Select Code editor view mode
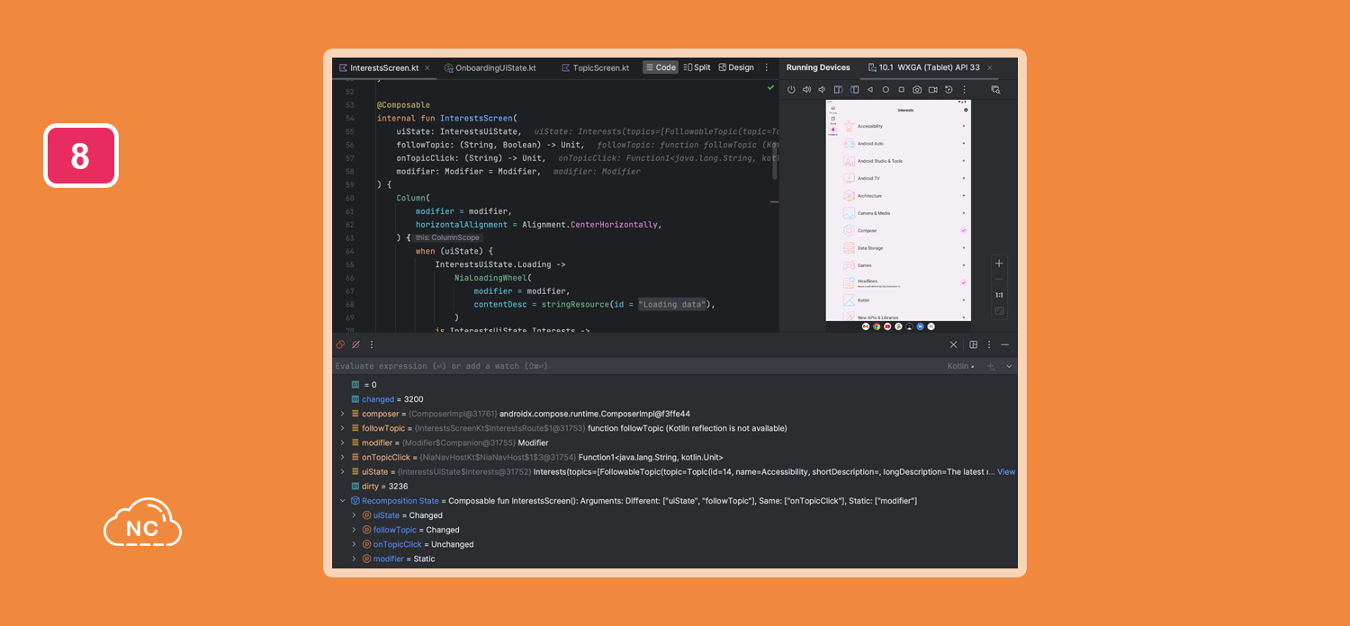 click(661, 67)
